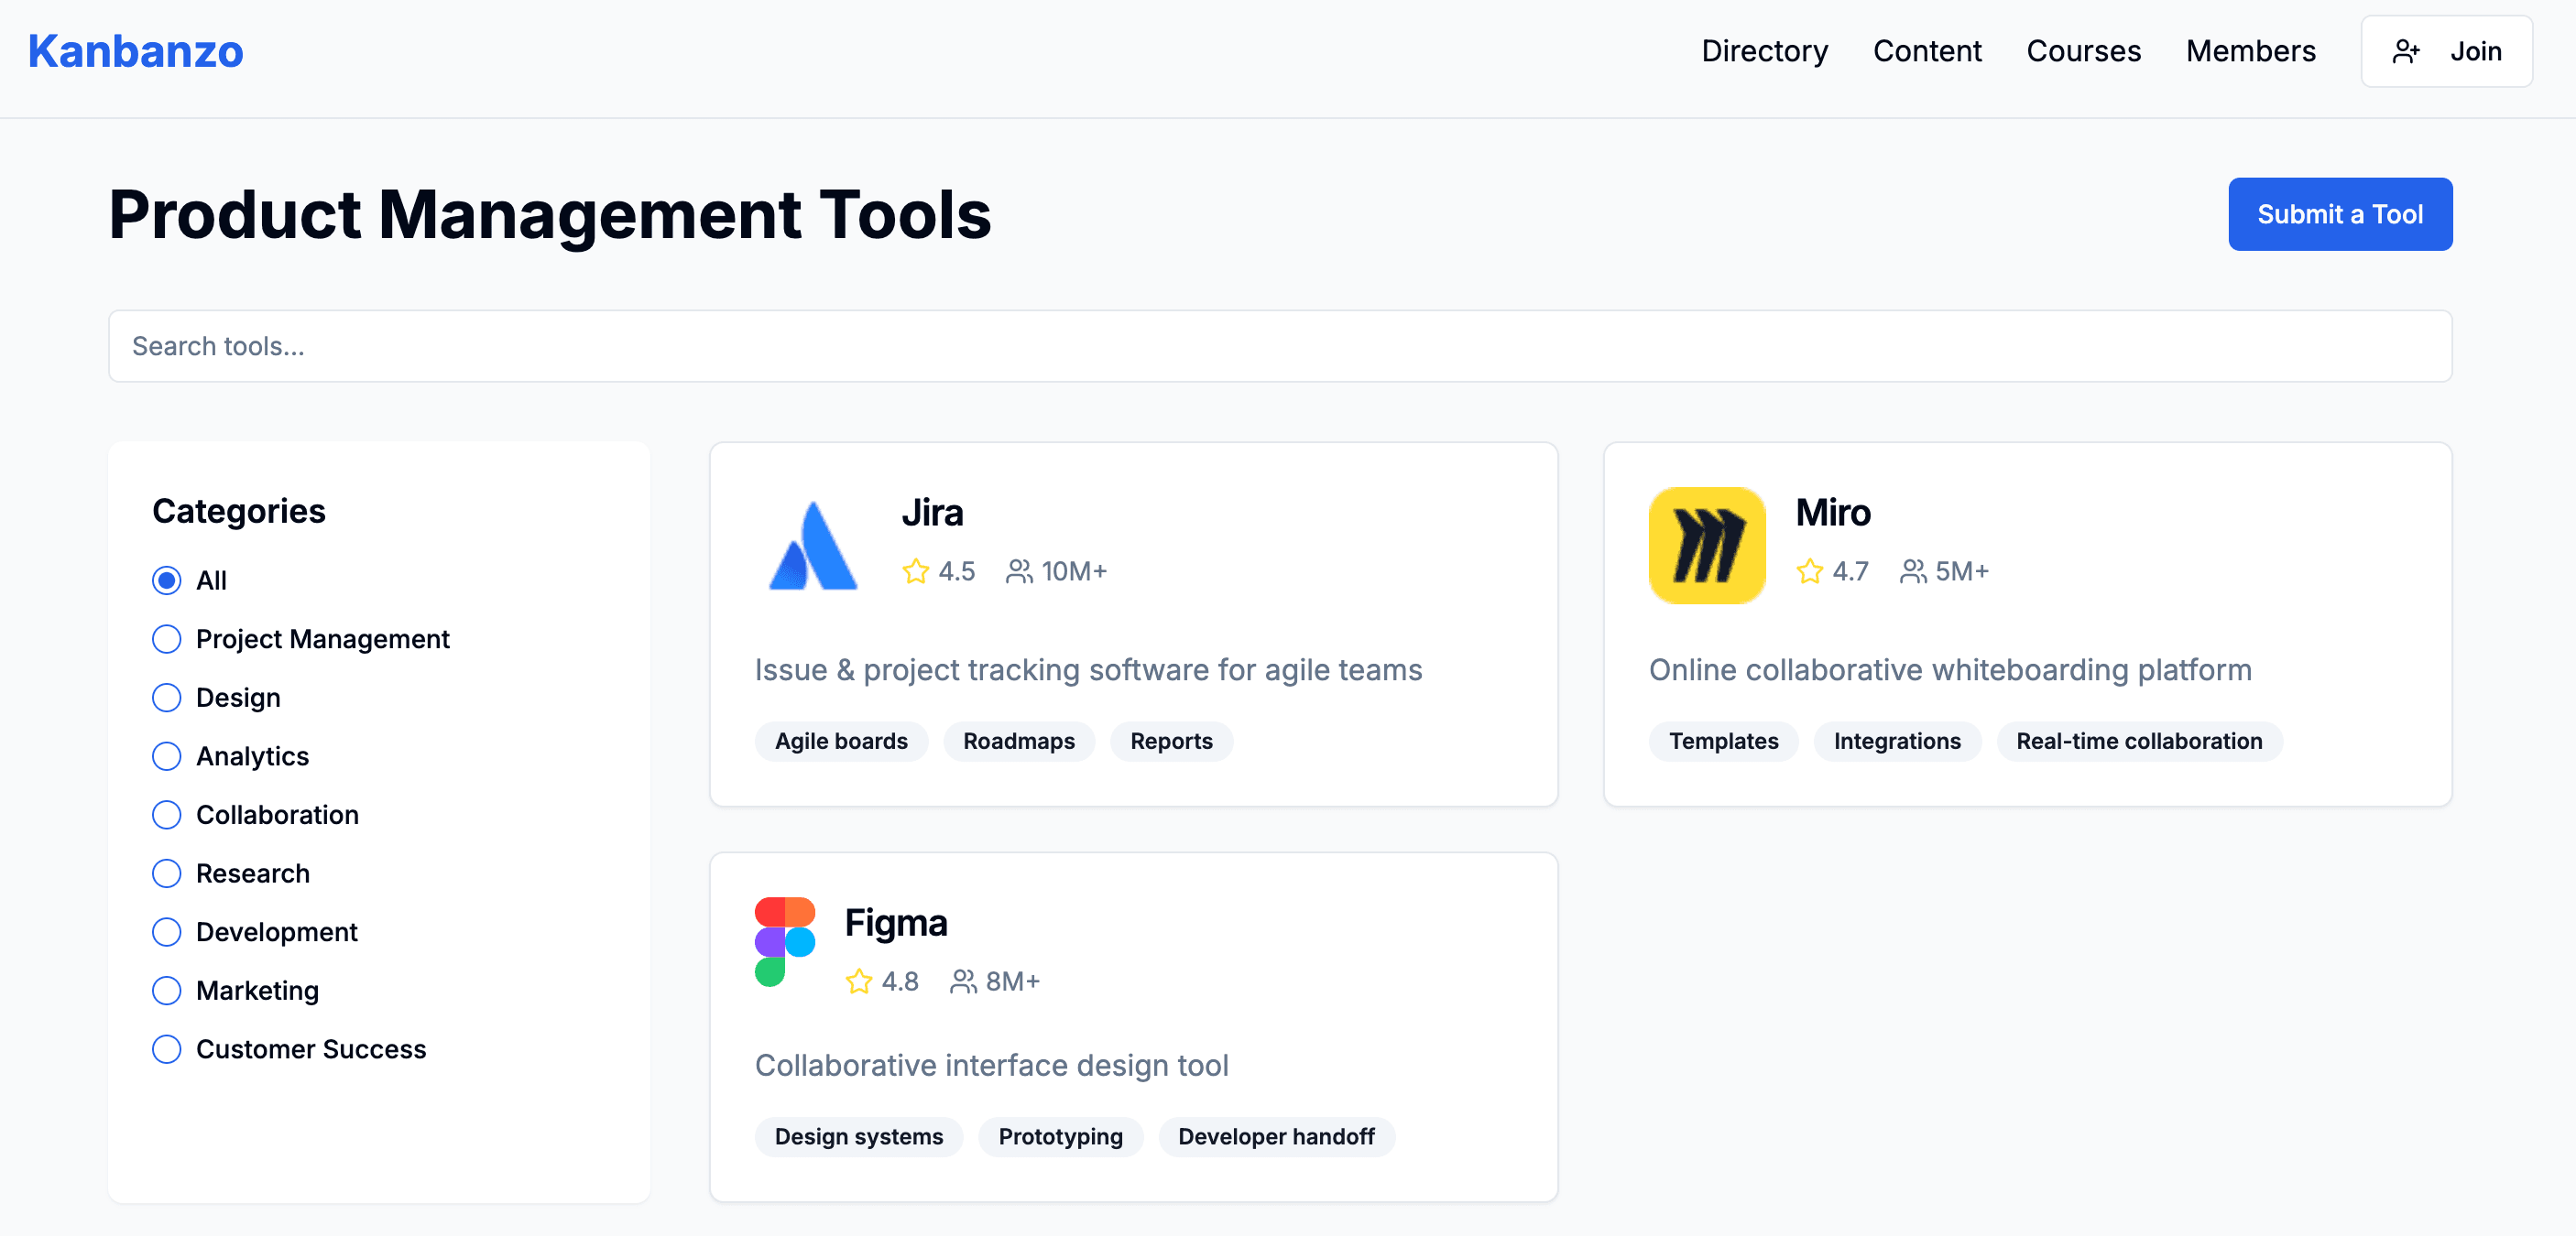The width and height of the screenshot is (2576, 1236).
Task: Click 'Collaborative interface design tool' text
Action: [x=991, y=1066]
